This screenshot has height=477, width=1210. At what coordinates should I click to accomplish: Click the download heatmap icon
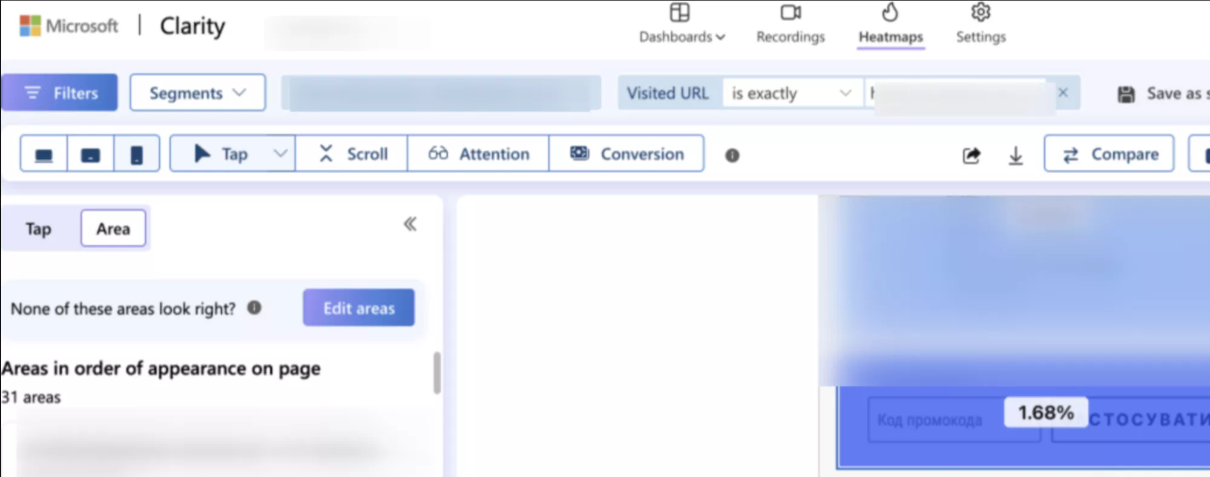tap(1015, 156)
